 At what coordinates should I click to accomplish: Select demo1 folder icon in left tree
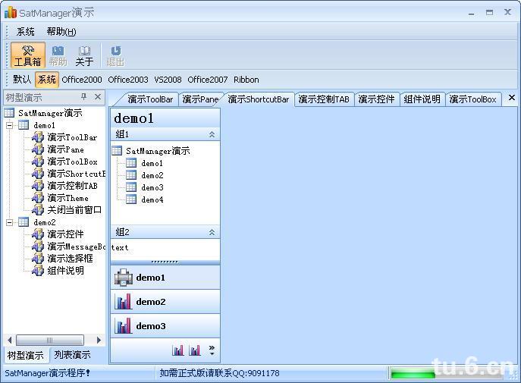24,125
